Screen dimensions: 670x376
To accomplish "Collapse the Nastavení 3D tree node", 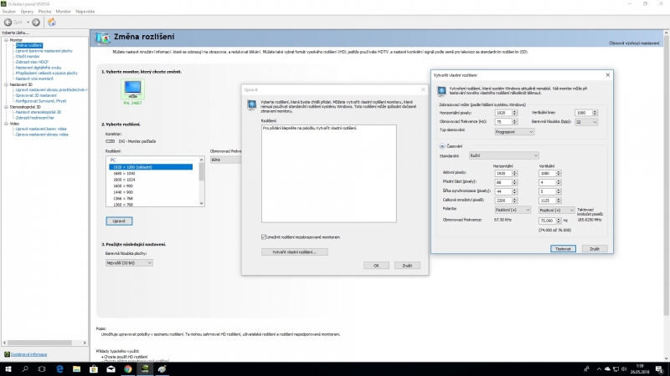I will click(x=7, y=85).
